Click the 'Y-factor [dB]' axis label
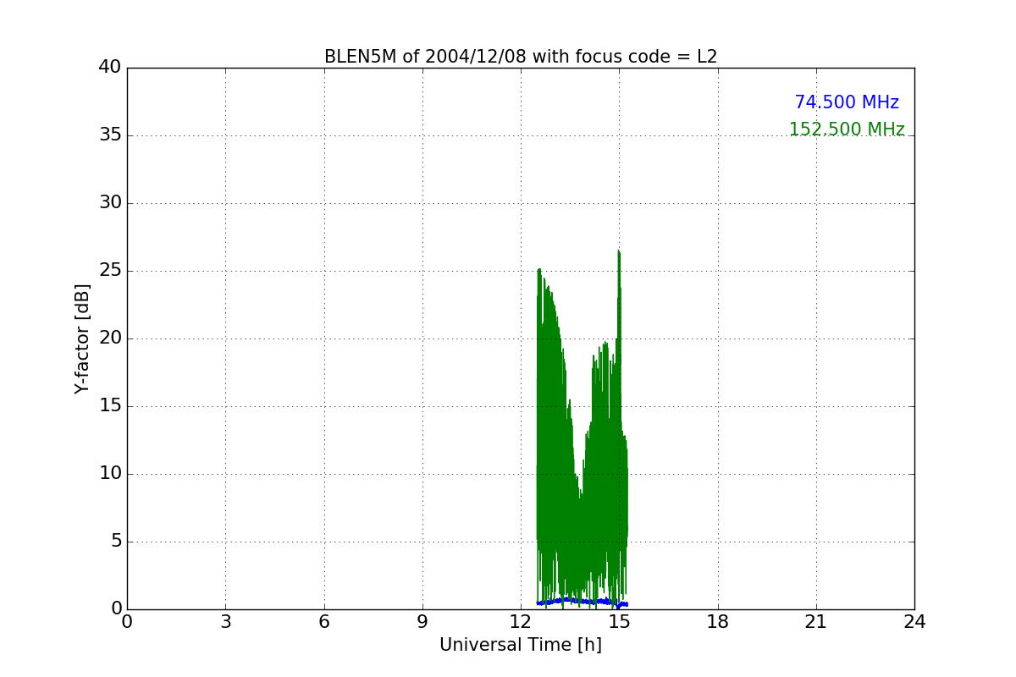This screenshot has height=677, width=1016. (82, 338)
